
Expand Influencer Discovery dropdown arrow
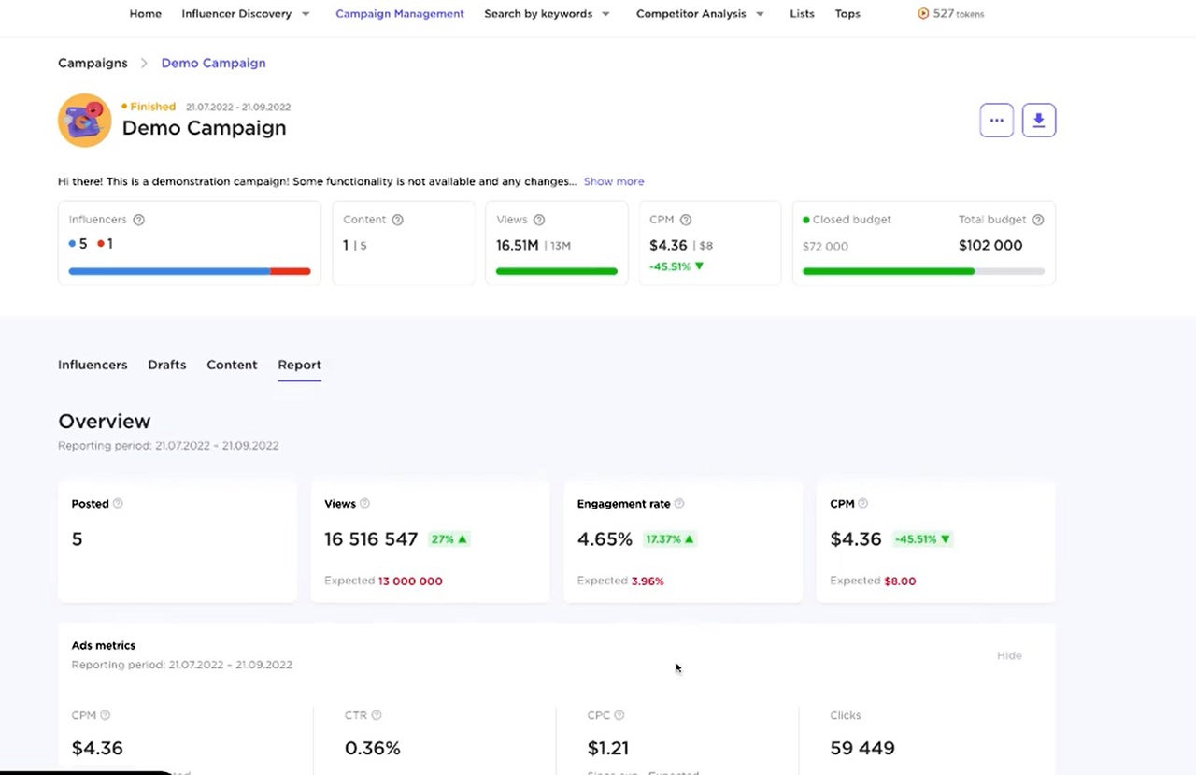pyautogui.click(x=306, y=14)
